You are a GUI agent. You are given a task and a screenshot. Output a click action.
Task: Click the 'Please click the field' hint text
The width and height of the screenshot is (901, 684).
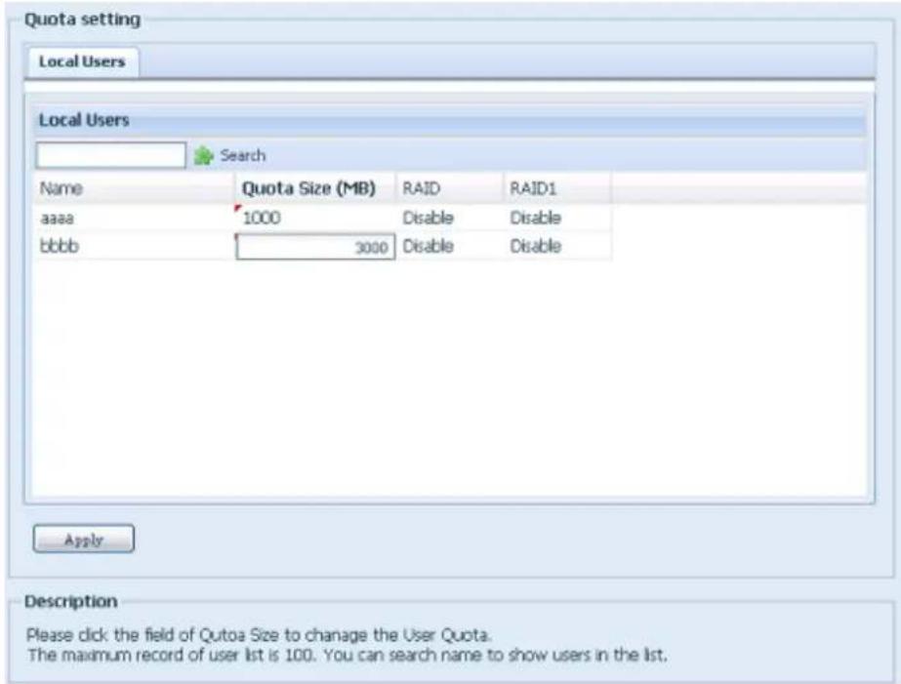coord(259,635)
